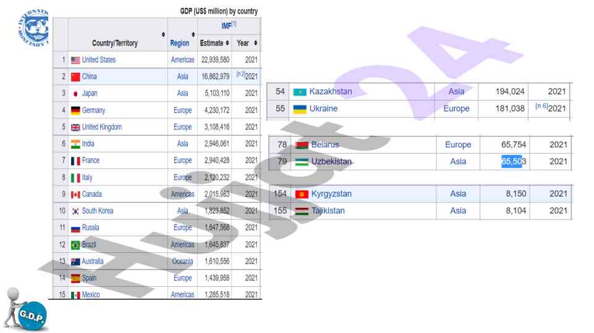Open the Japan country link
594x333 pixels.
coord(90,93)
